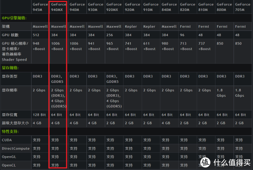Select the GeForce 920MX column header

114,7
